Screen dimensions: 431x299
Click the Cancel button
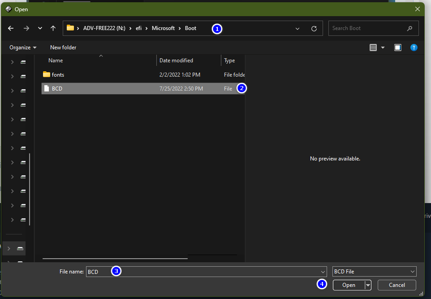point(397,285)
